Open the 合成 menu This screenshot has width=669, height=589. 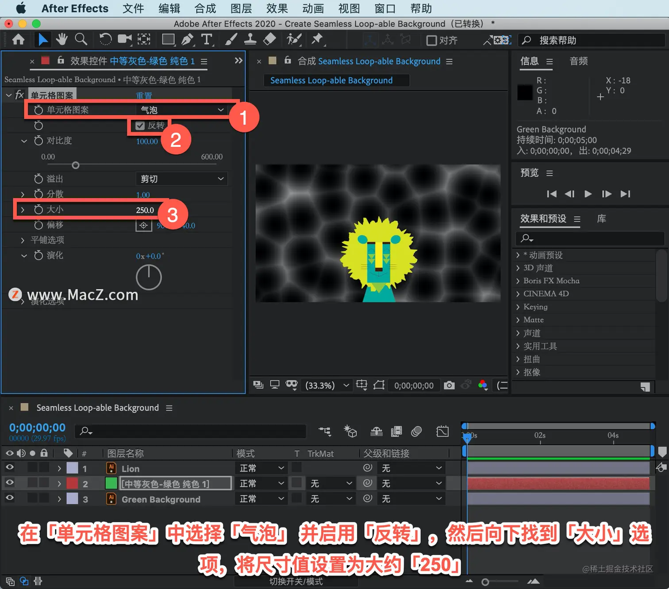(205, 8)
